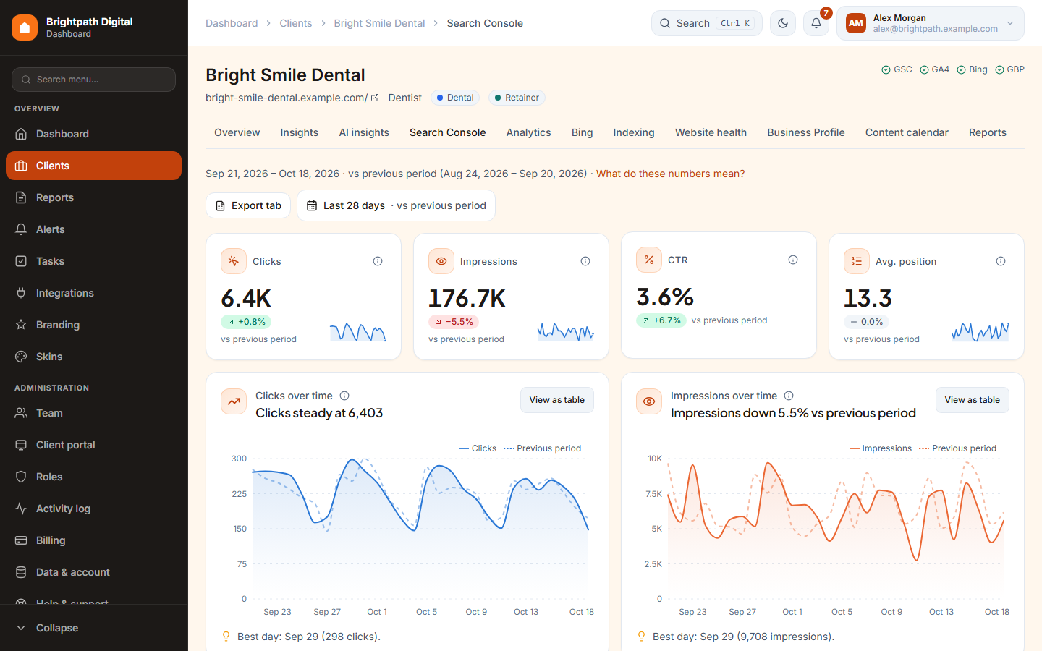Click info icon on Impressions card

pos(585,261)
